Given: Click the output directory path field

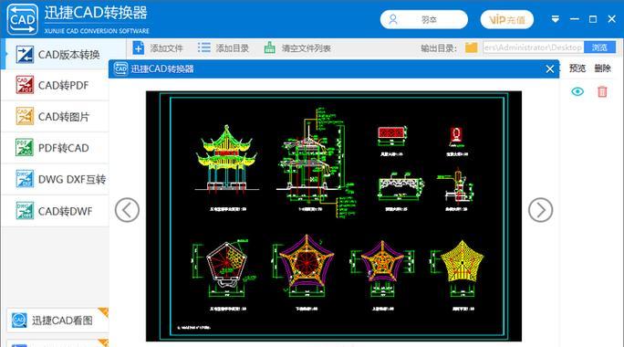Looking at the screenshot, I should 534,47.
